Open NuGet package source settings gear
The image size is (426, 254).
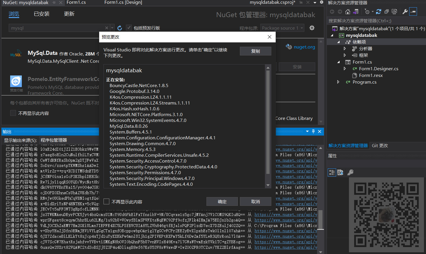coord(312,28)
